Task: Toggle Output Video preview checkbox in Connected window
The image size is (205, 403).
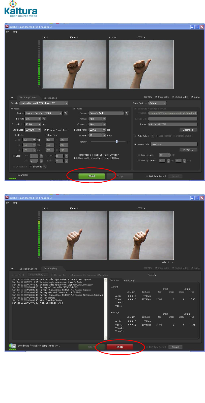Action: [173, 97]
